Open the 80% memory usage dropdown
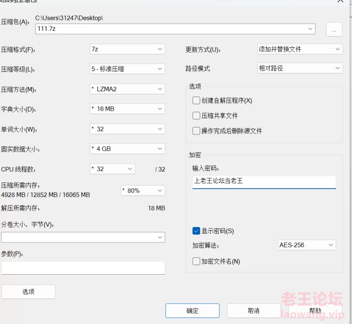This screenshot has width=352, height=324. 143,190
